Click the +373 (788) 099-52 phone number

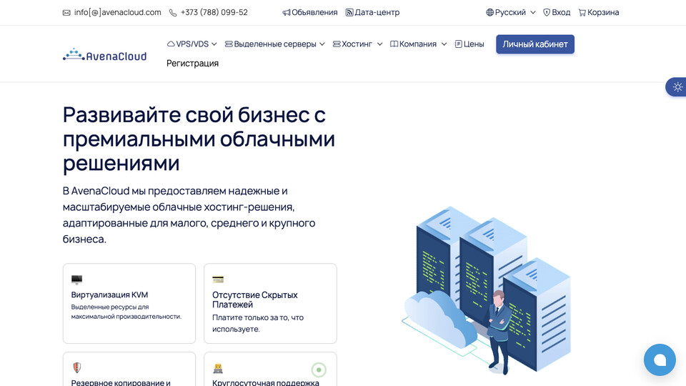pos(214,13)
